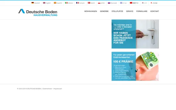The width and height of the screenshot is (176, 110).
Task: Choose Dansk language with Danish flag
Action: click(x=91, y=3)
